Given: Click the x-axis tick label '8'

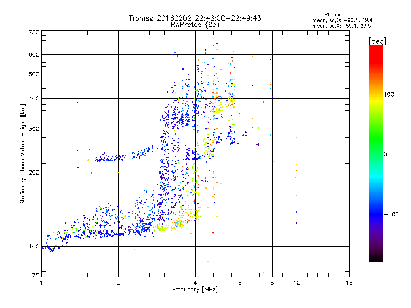Looking at the screenshot, I should click(272, 283).
